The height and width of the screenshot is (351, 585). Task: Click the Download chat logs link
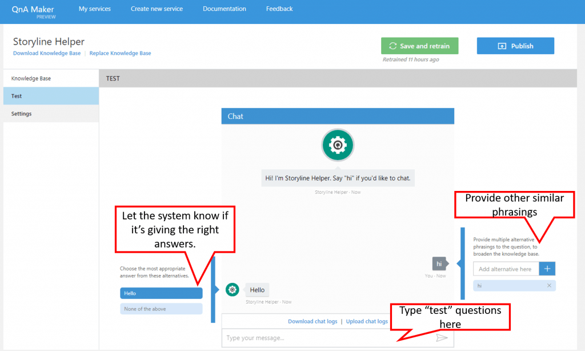[x=312, y=321]
